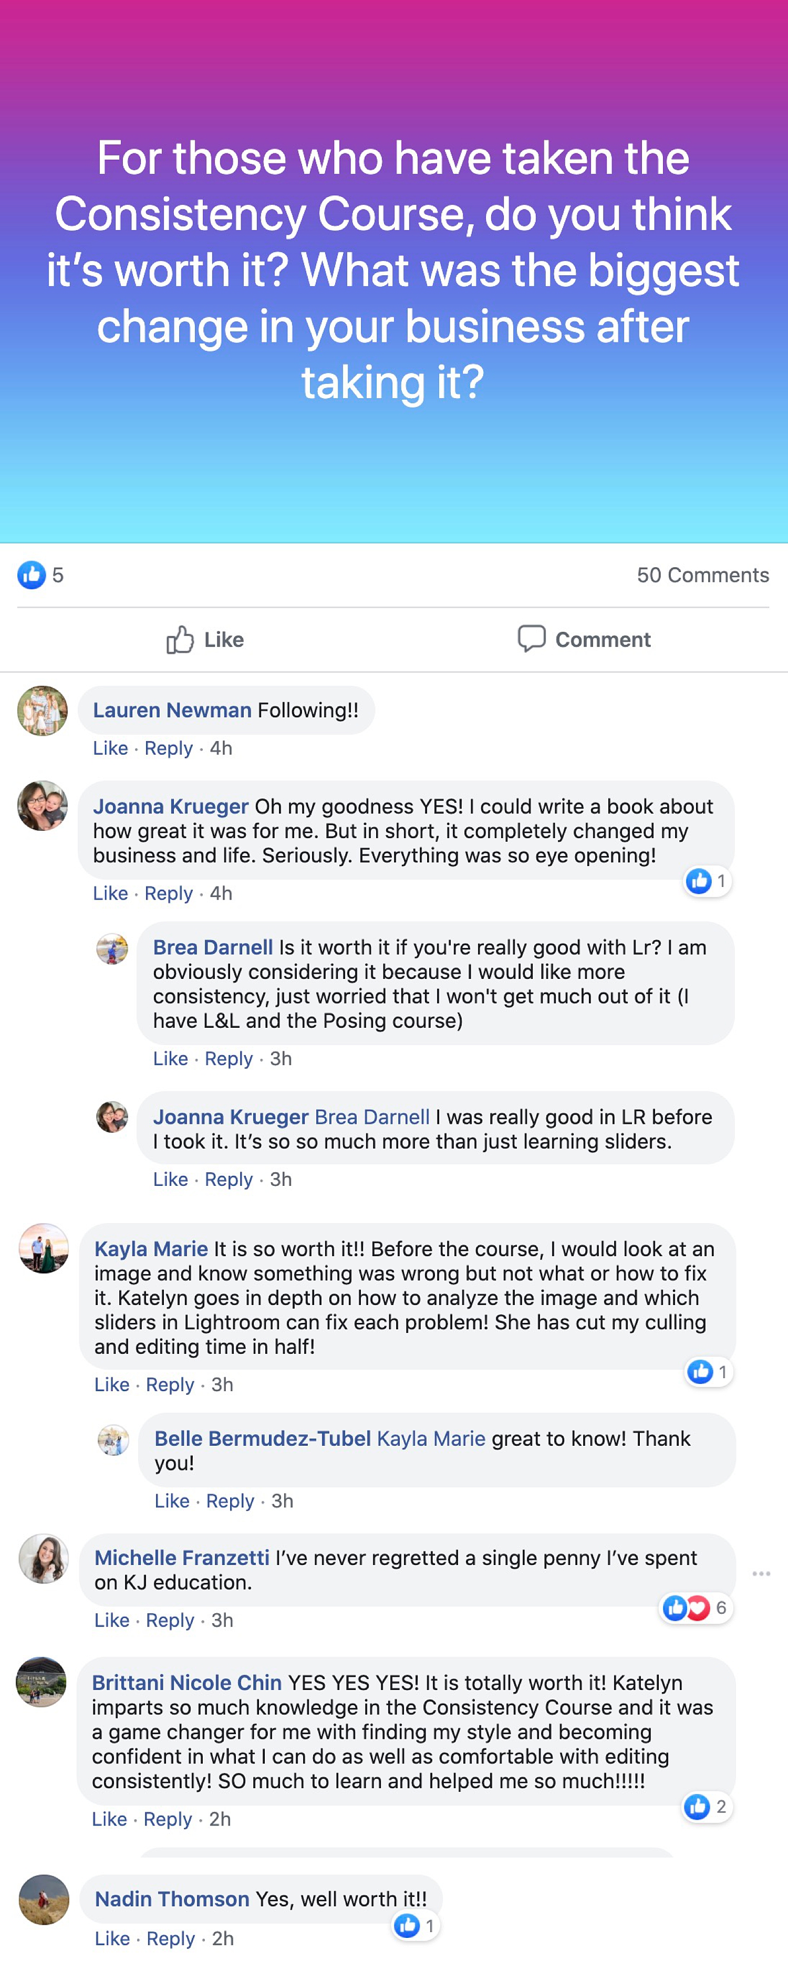
Task: Open the 50 Comments link
Action: point(702,575)
